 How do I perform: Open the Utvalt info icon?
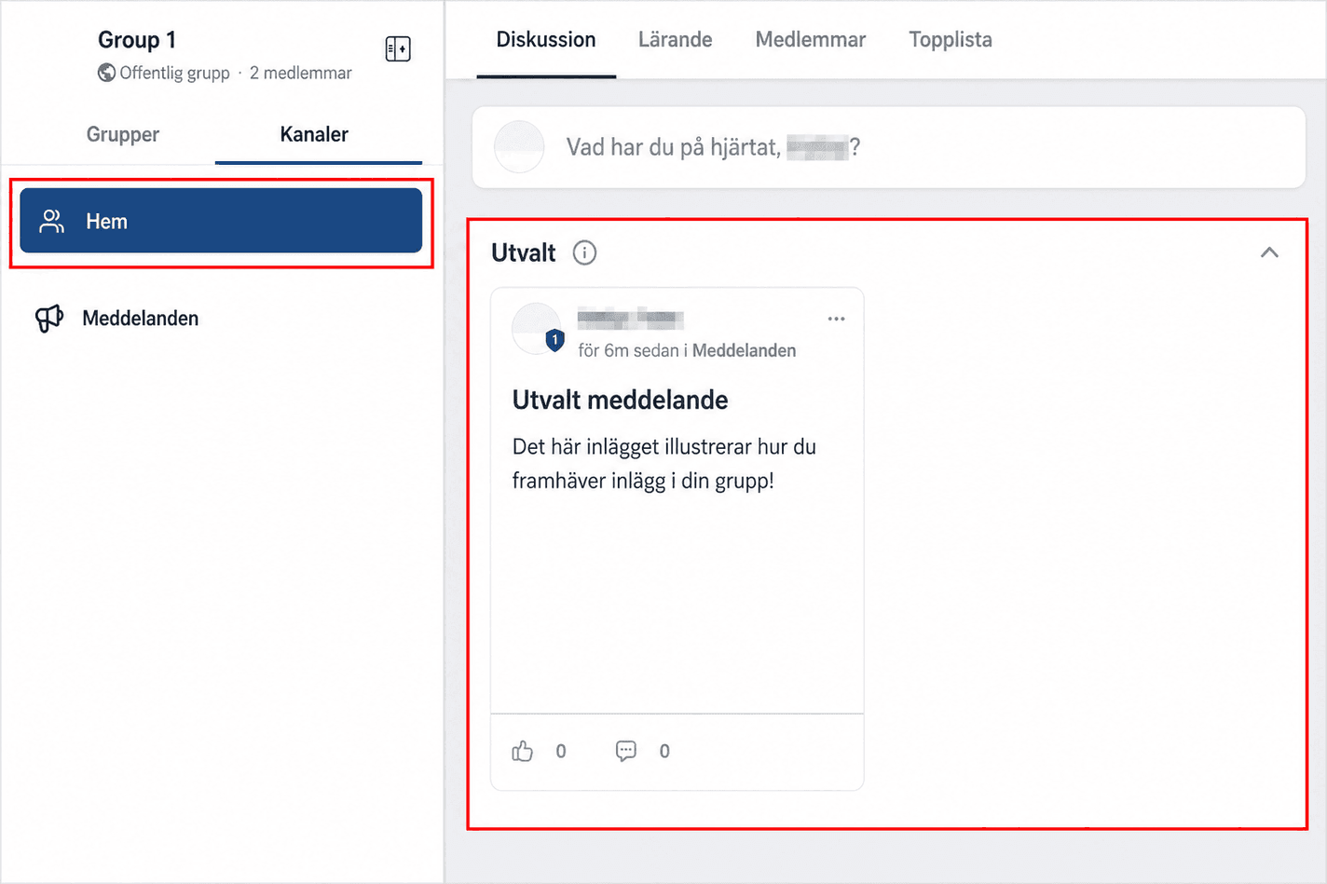pos(584,252)
